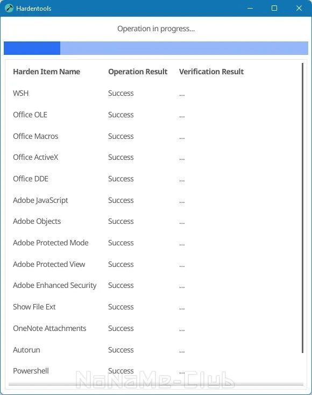Click the operation progress bar
The image size is (312, 395).
(156, 48)
